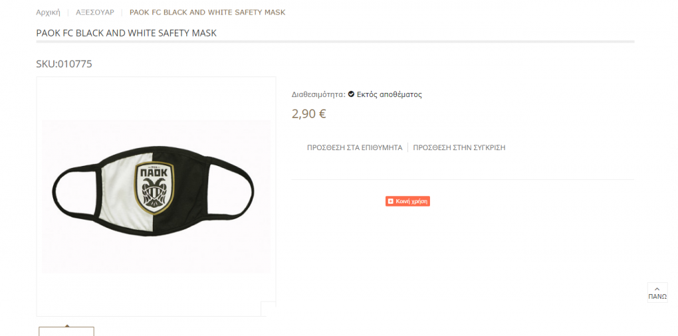Click the 2,90 € price
The image size is (678, 336).
pyautogui.click(x=308, y=114)
